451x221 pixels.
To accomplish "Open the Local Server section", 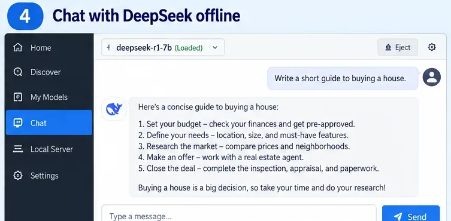I will 49,149.
